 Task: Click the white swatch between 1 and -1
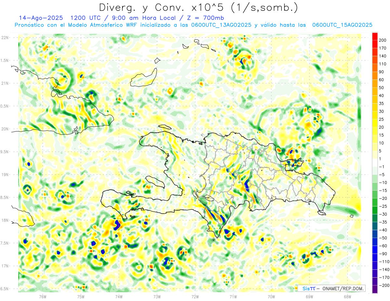[375, 163]
